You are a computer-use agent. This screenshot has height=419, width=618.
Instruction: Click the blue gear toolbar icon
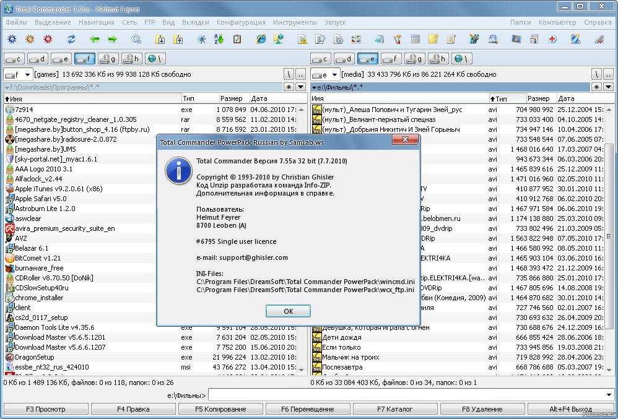point(12,39)
